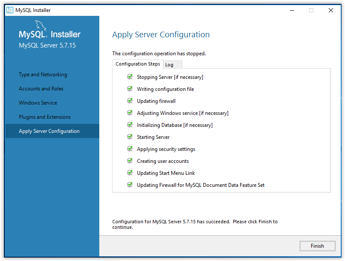
Task: Switch to the Log tab
Action: [172, 65]
